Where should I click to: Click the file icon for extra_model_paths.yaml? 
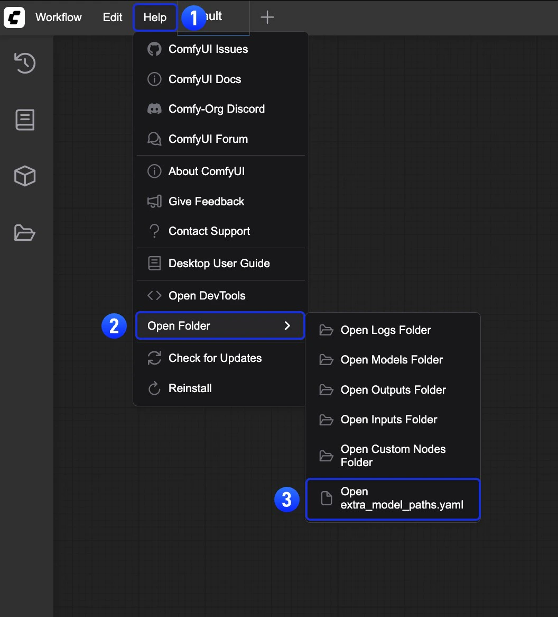tap(326, 498)
